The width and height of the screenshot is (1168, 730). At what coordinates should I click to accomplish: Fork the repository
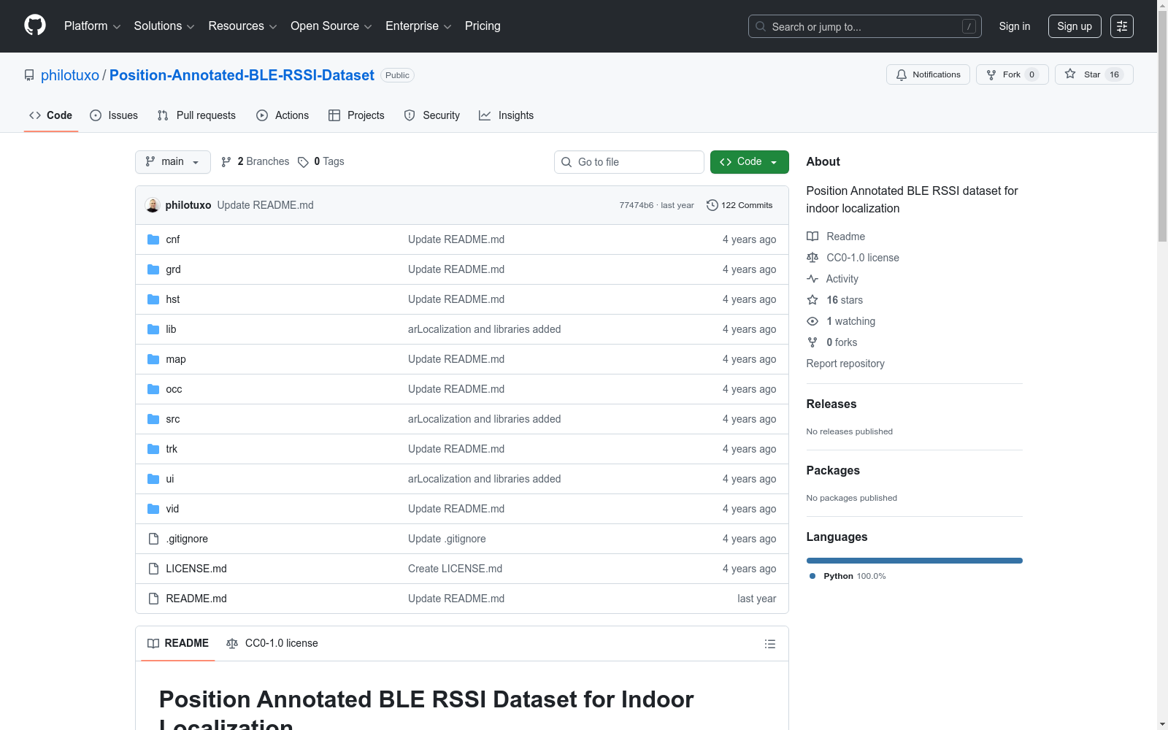[1012, 74]
